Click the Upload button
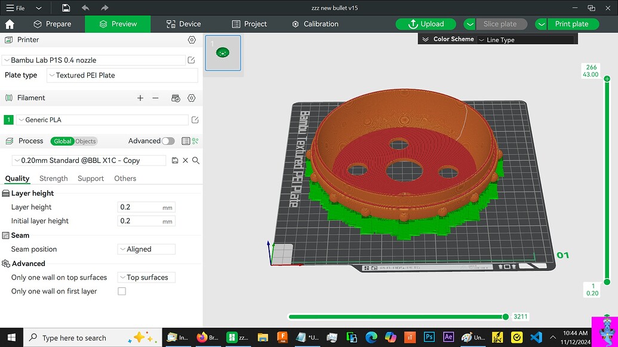This screenshot has width=618, height=347. (x=426, y=24)
